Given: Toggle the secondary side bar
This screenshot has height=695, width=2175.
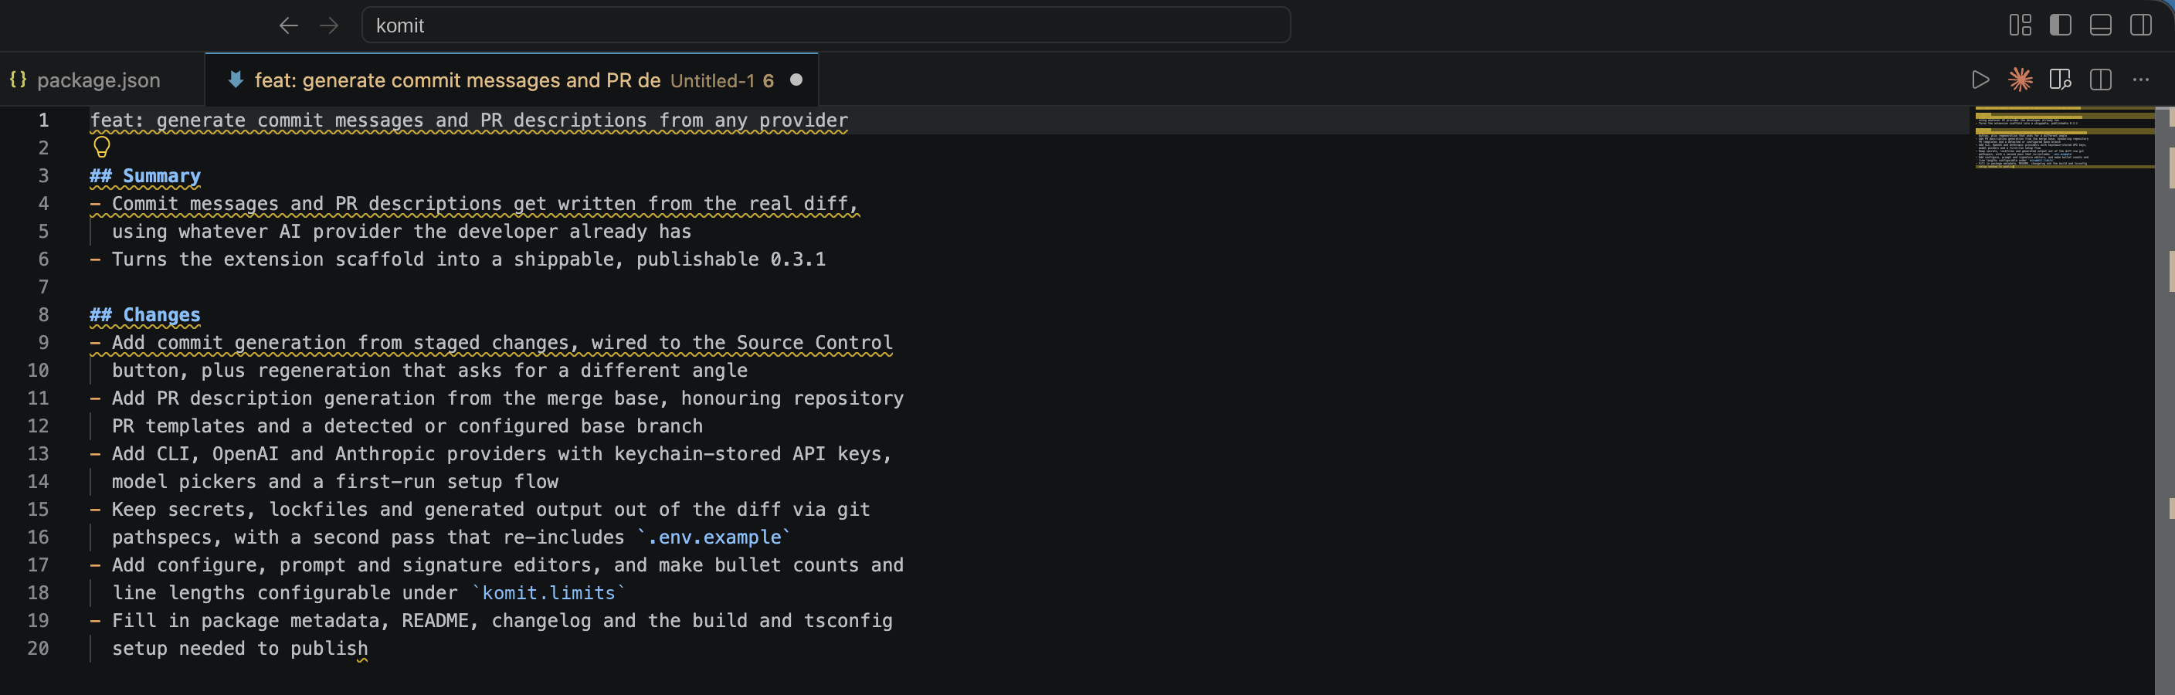Looking at the screenshot, I should (2140, 25).
